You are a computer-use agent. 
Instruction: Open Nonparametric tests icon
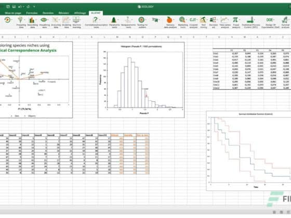[128, 20]
